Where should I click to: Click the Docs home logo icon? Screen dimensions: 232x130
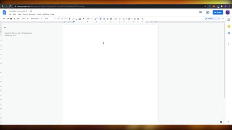(4, 12)
